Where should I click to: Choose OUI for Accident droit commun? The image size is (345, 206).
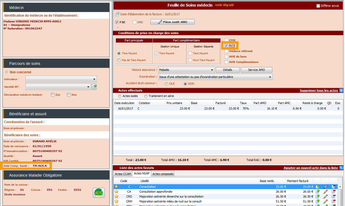click(166, 84)
